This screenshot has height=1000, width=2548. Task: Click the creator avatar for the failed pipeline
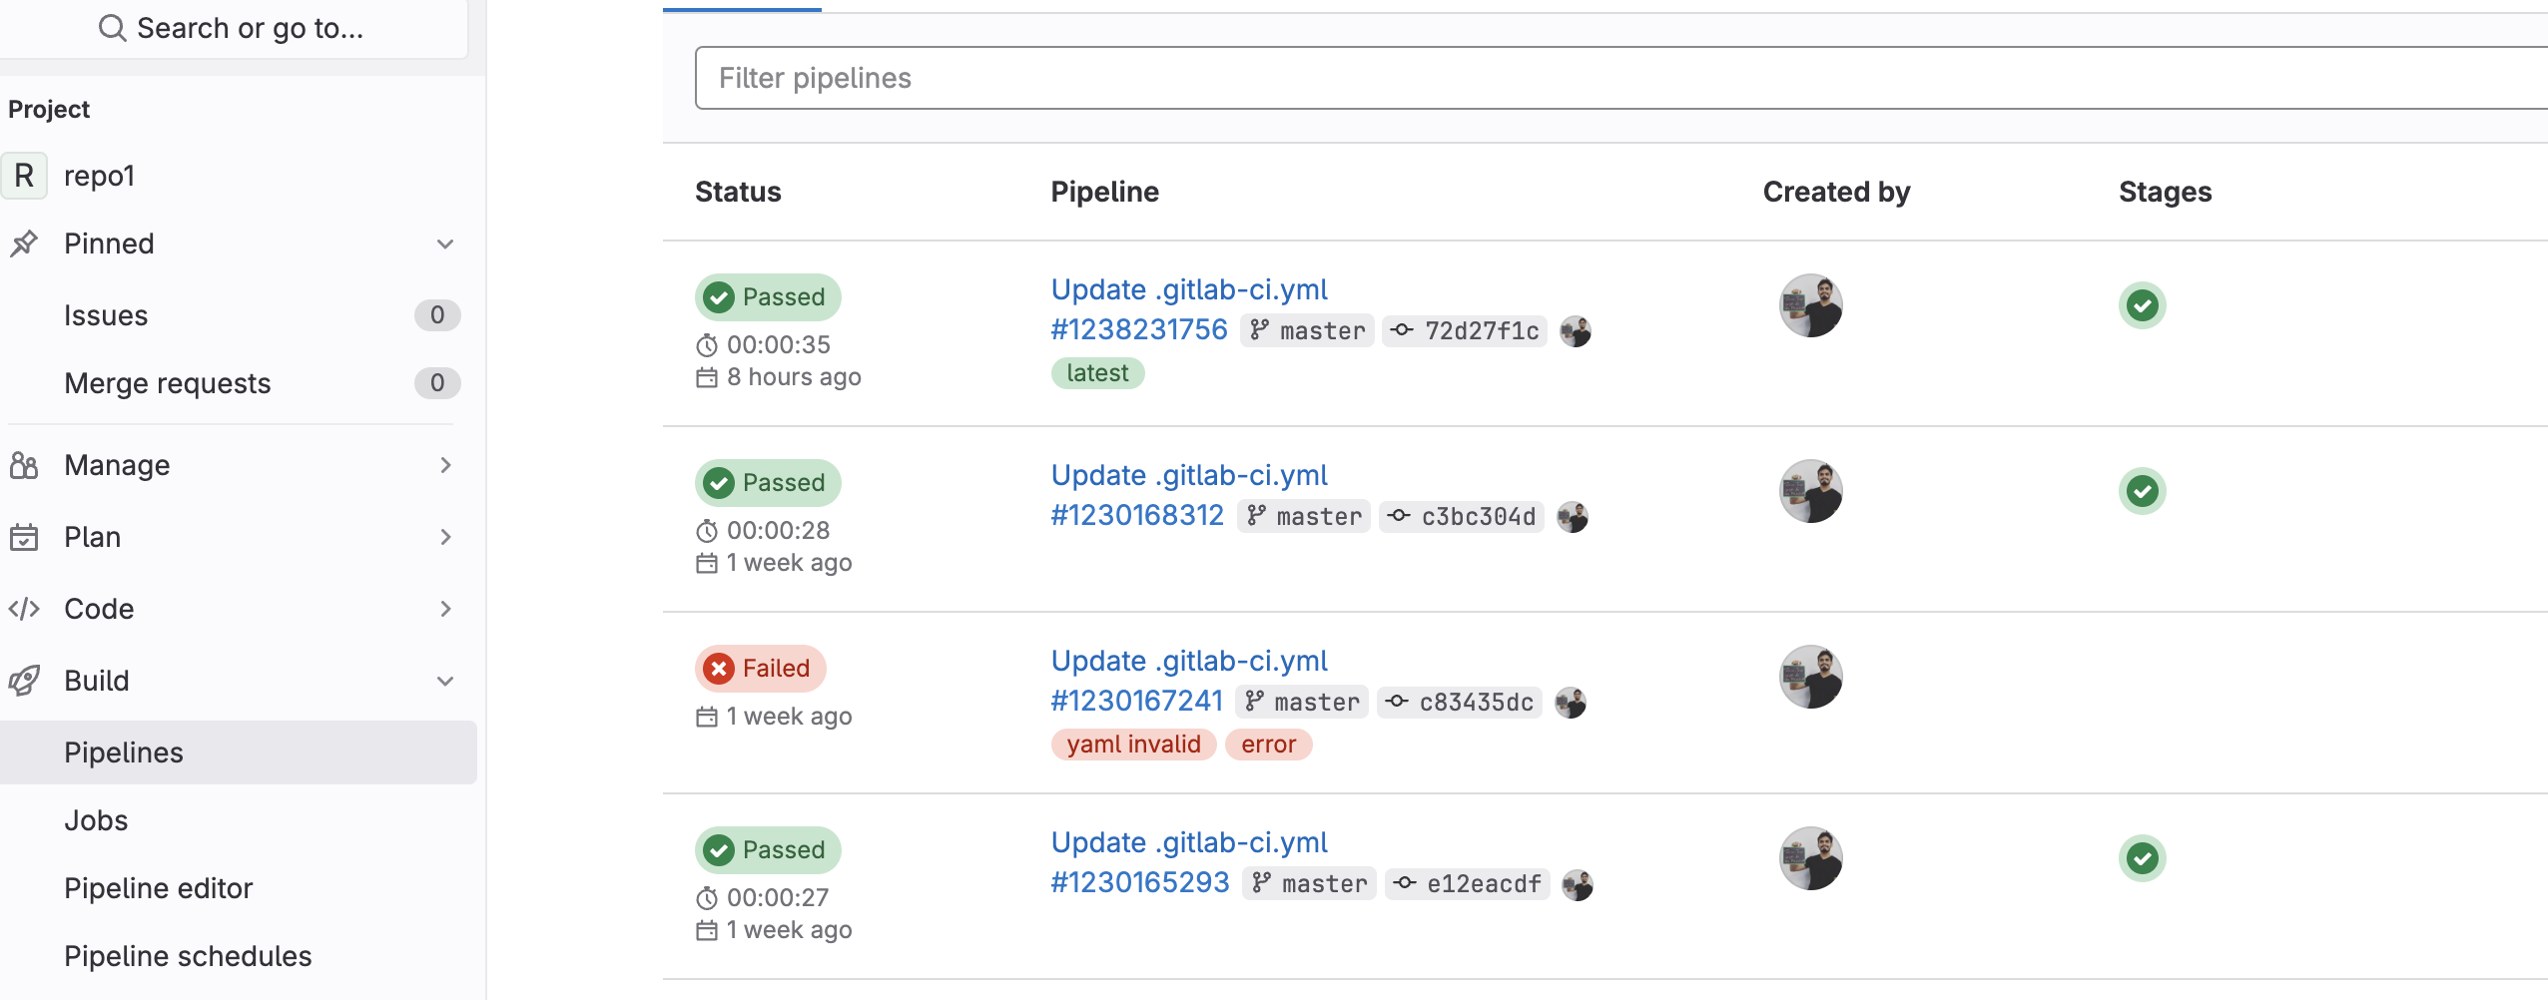pos(1810,677)
